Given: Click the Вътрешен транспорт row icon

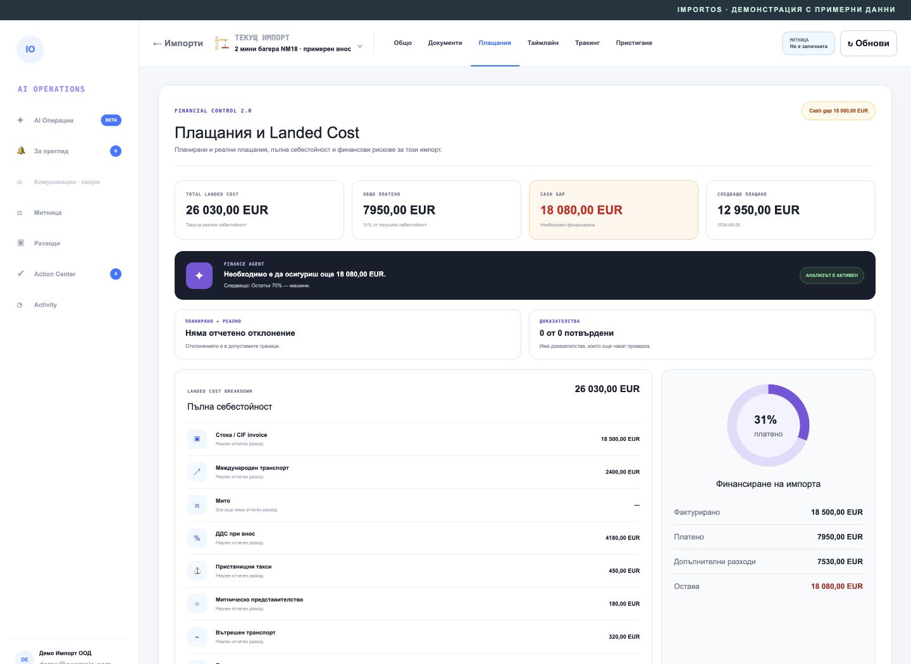Looking at the screenshot, I should click(x=197, y=637).
